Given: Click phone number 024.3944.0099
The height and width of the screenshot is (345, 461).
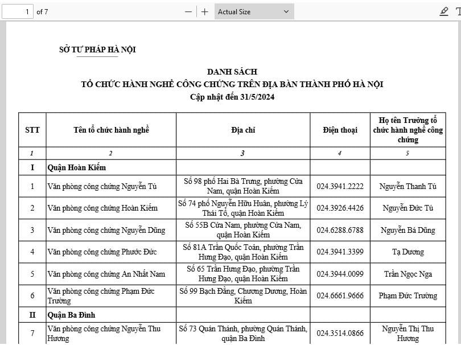Looking at the screenshot, I should pyautogui.click(x=340, y=274).
